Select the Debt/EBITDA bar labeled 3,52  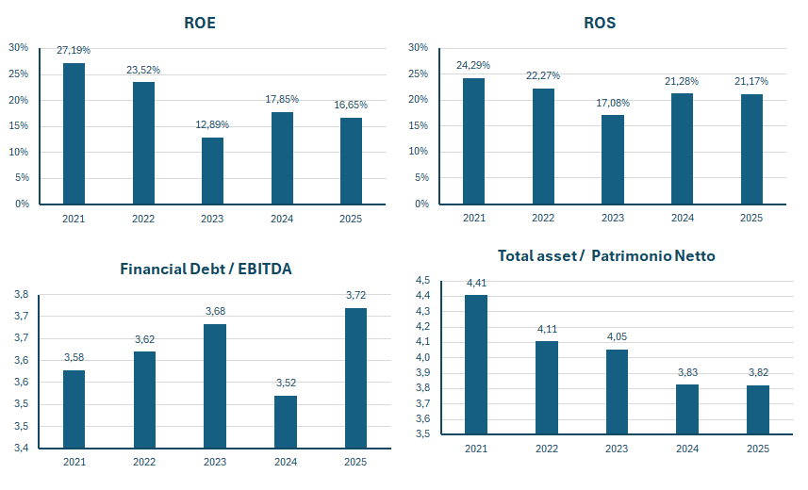coord(286,422)
